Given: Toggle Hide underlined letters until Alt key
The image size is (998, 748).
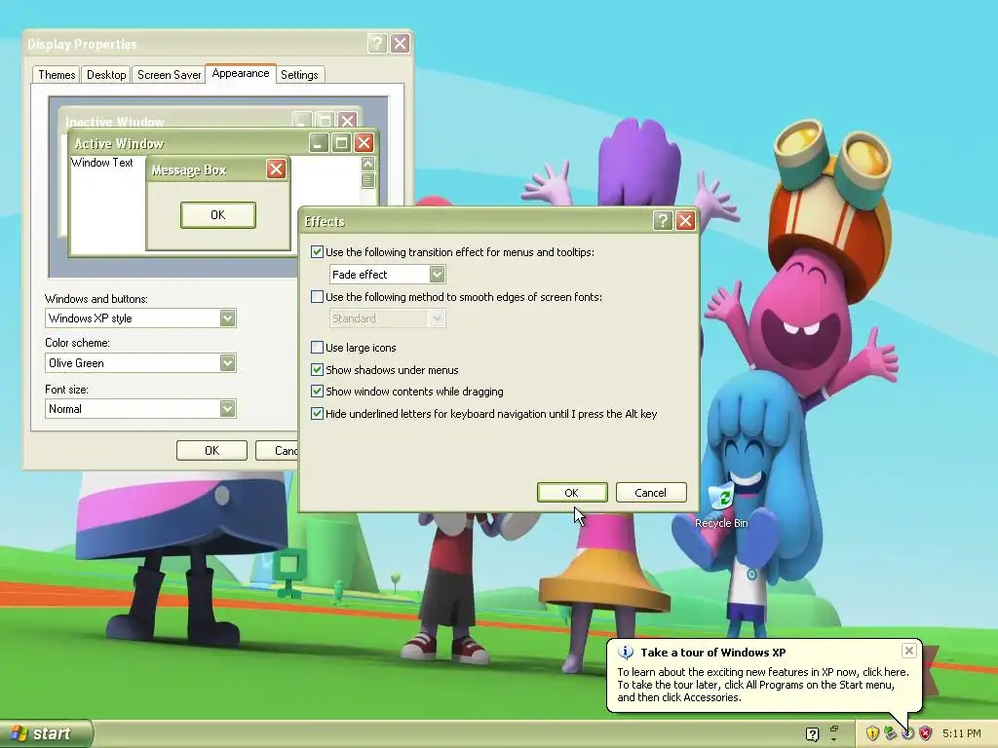Looking at the screenshot, I should (x=317, y=413).
